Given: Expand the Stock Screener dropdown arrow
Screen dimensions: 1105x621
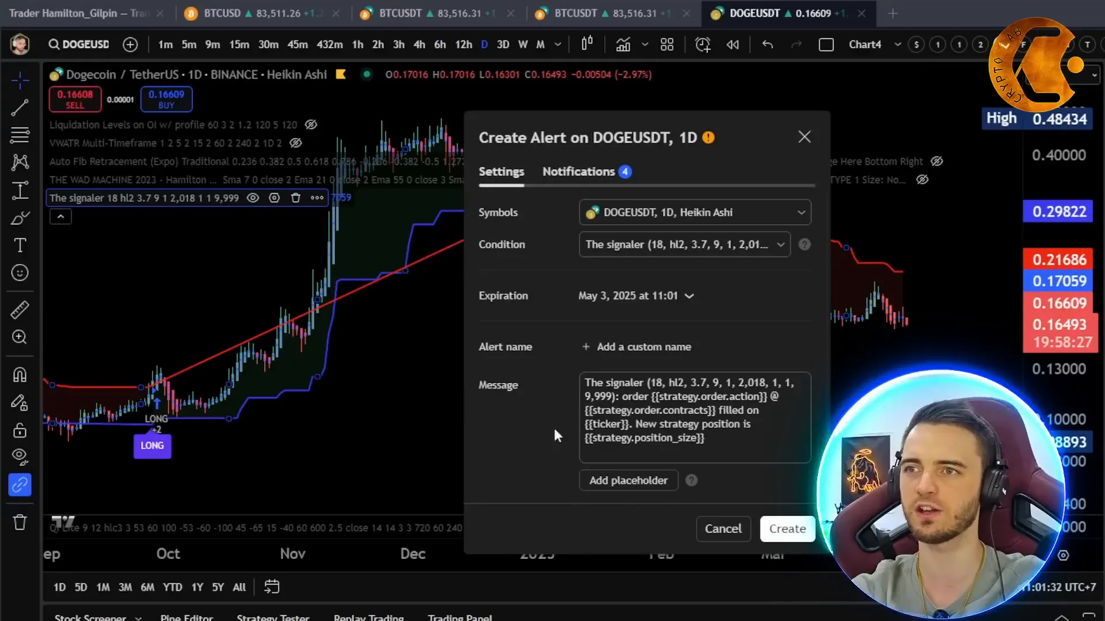Looking at the screenshot, I should click(138, 618).
